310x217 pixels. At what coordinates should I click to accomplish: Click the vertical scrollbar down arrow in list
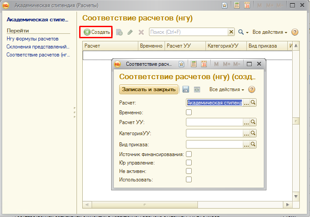pos(296,197)
